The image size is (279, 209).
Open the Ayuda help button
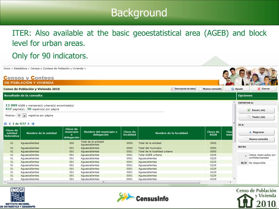point(237,89)
